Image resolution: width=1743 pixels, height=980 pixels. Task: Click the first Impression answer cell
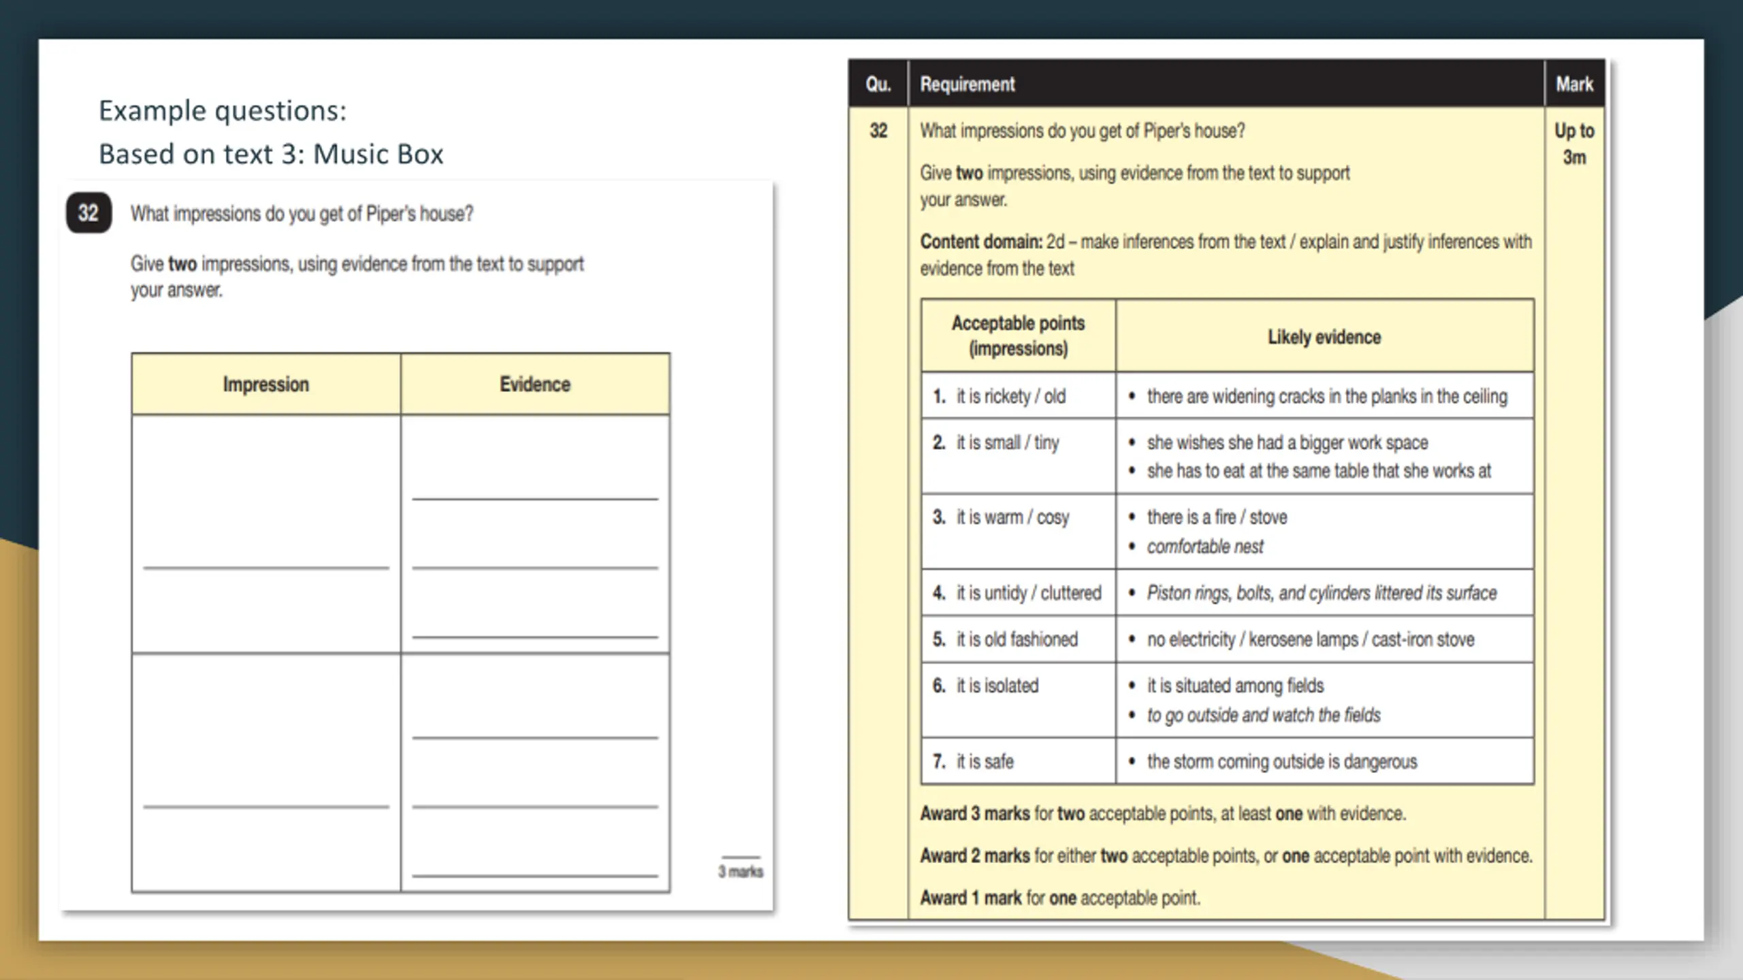click(x=266, y=534)
